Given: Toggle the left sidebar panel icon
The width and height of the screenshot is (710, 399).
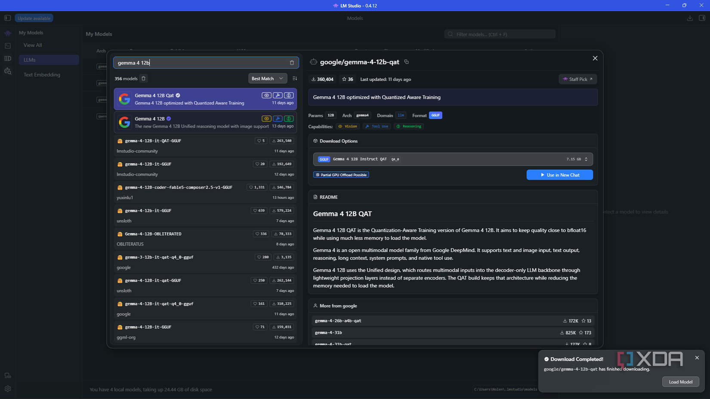Looking at the screenshot, I should click(x=7, y=18).
